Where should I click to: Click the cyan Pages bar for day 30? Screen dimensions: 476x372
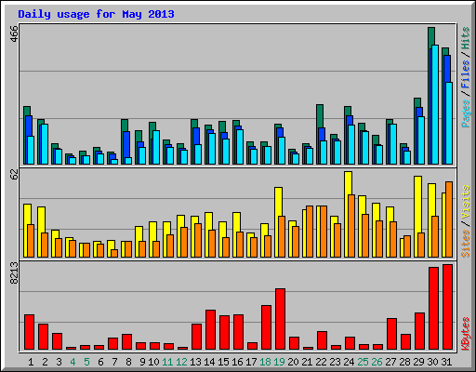click(435, 104)
